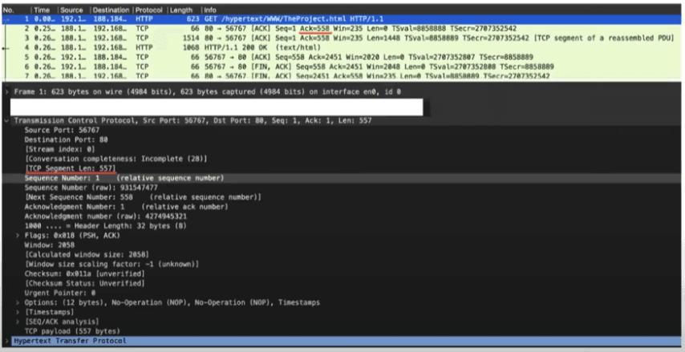This screenshot has height=352, width=685.
Task: Select packet 4 HTTP/1.1 200 OK row
Action: pos(342,47)
